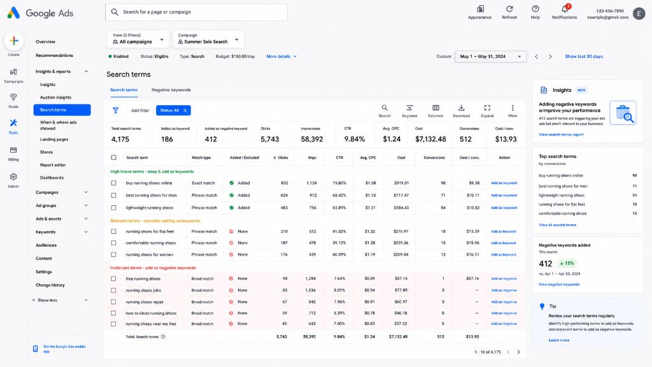Check the 'buy running shoes online' row
The width and height of the screenshot is (652, 367).
(113, 183)
